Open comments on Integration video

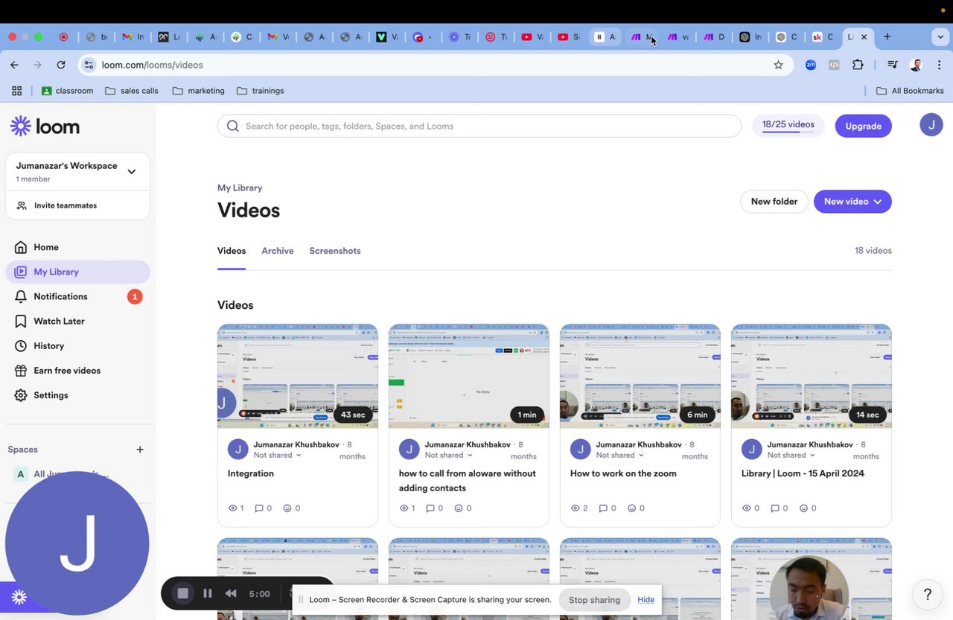click(263, 508)
